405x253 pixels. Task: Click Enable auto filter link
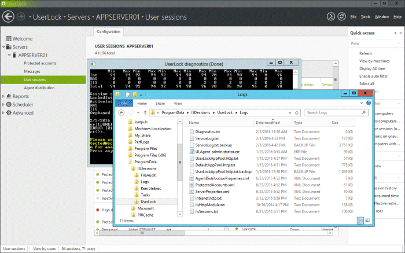tap(374, 76)
